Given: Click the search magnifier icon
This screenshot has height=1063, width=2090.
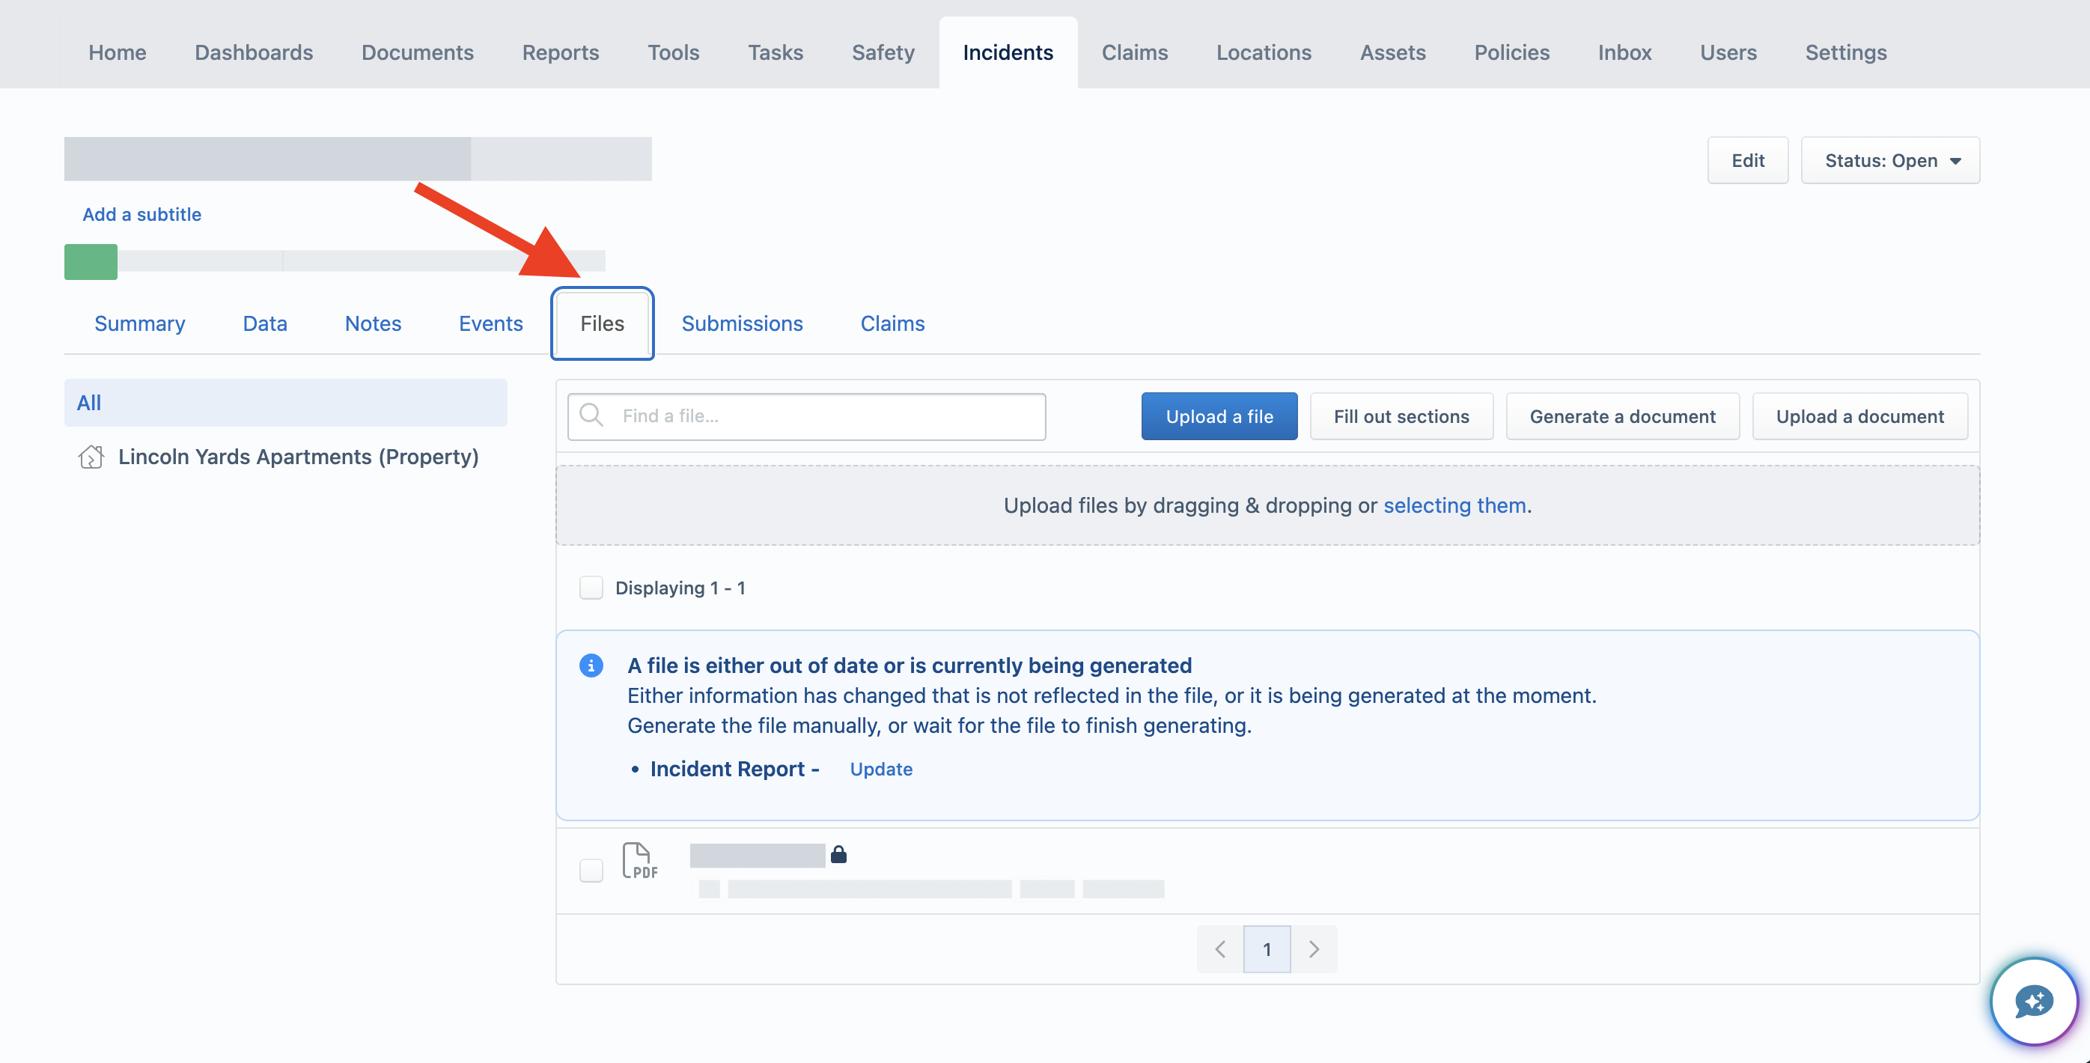Looking at the screenshot, I should pyautogui.click(x=591, y=415).
